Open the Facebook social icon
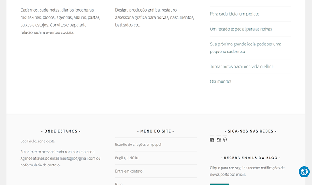This screenshot has height=185, width=312. [x=212, y=140]
